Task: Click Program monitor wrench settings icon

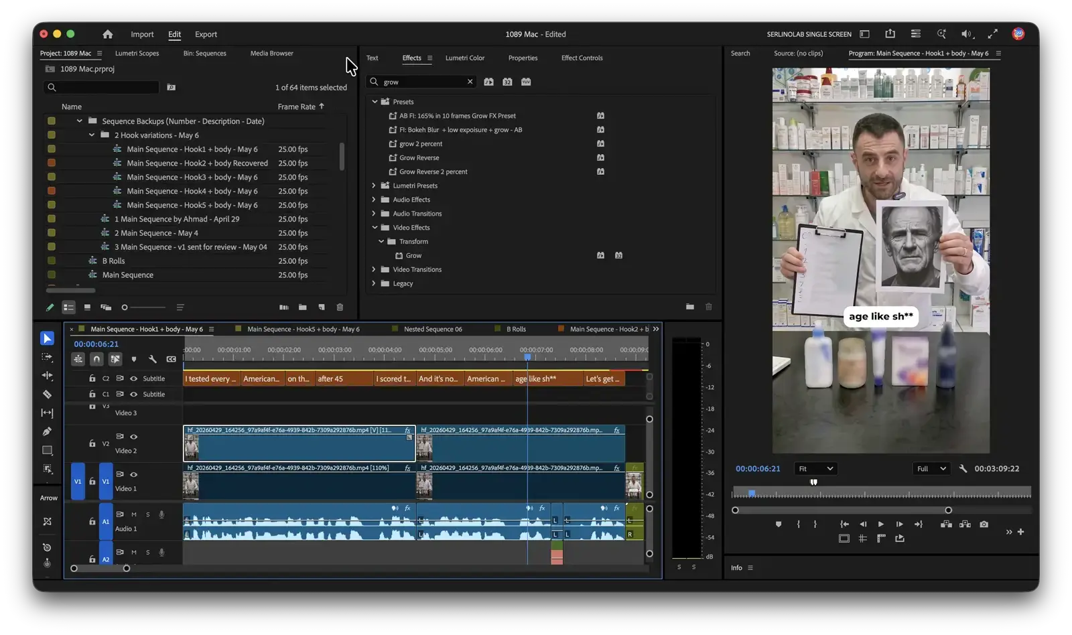Action: (x=963, y=469)
